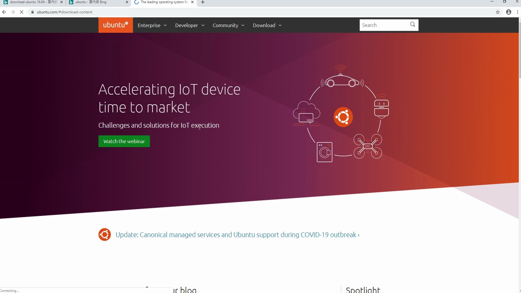This screenshot has width=521, height=293.
Task: Close the 'The leading operating system' tab
Action: pyautogui.click(x=192, y=2)
